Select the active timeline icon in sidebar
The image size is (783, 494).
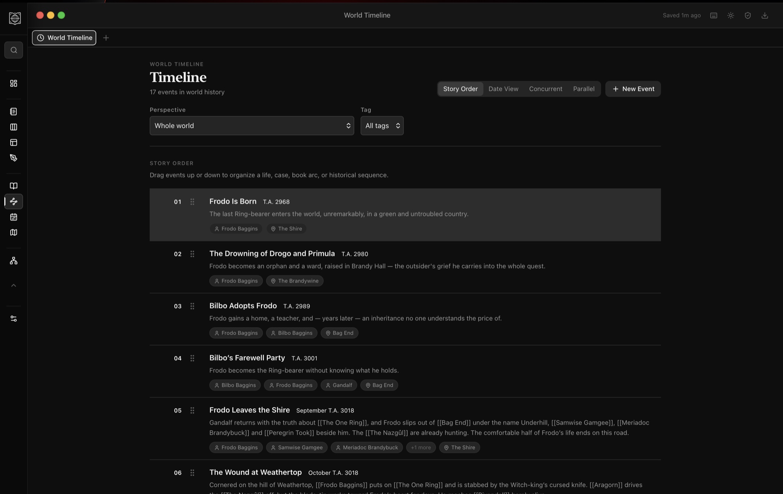click(x=14, y=202)
